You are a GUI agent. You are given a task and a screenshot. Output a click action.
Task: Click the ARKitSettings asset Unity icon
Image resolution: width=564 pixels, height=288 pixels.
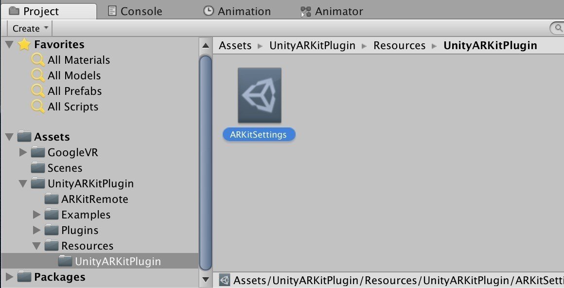[259, 95]
